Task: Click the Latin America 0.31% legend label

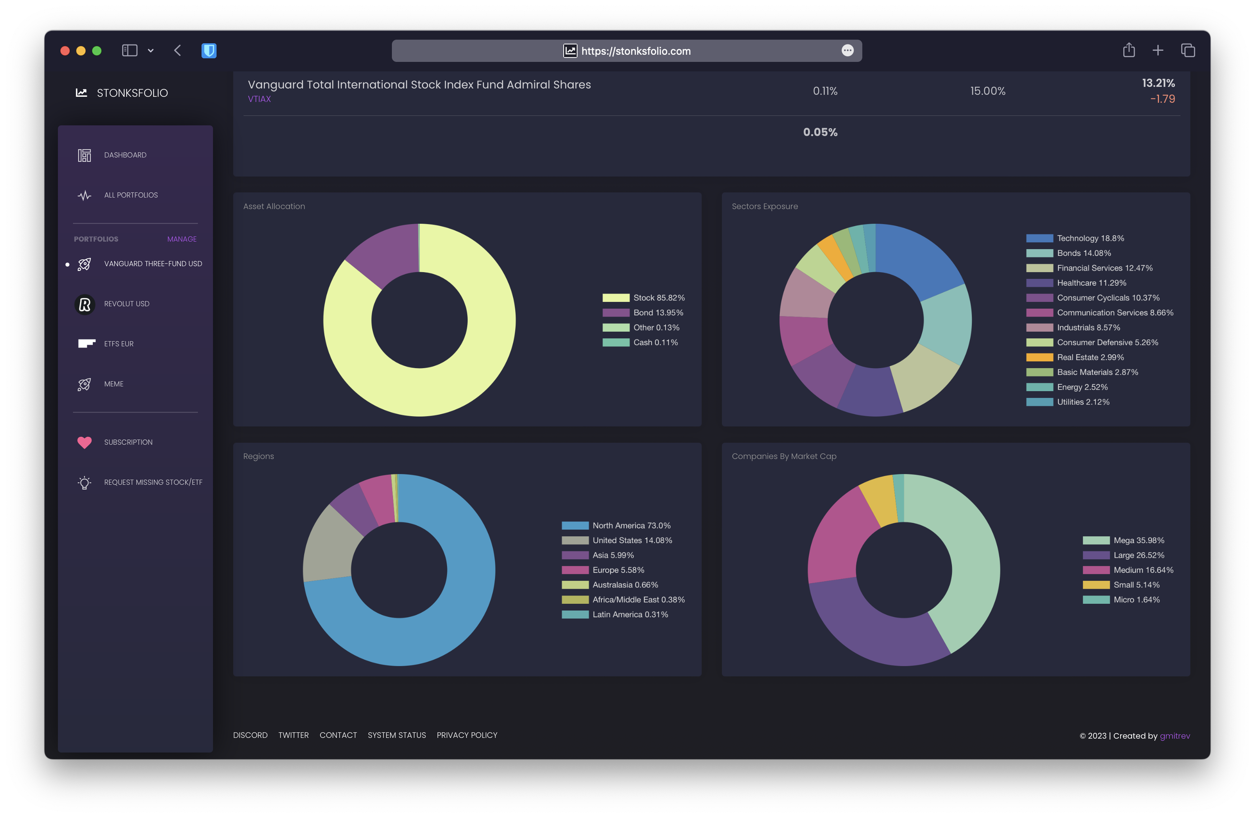Action: [x=630, y=615]
